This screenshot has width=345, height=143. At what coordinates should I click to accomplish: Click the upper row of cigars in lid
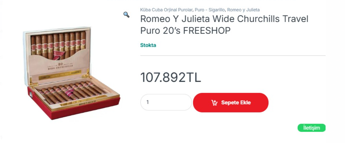pos(58,45)
